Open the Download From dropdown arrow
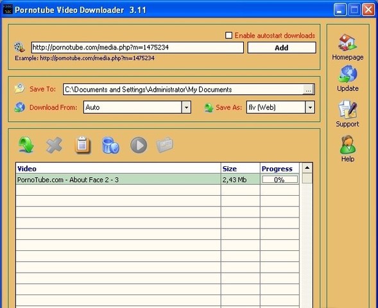The width and height of the screenshot is (378, 308). [x=186, y=107]
